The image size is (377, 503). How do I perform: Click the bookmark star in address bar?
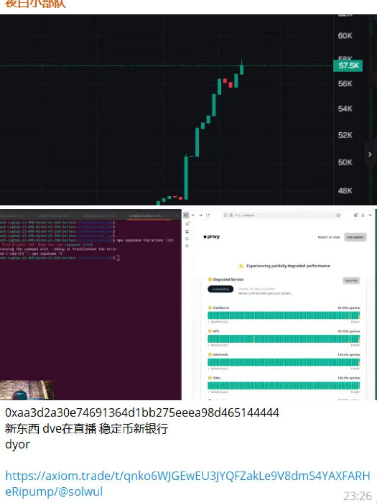(338, 215)
